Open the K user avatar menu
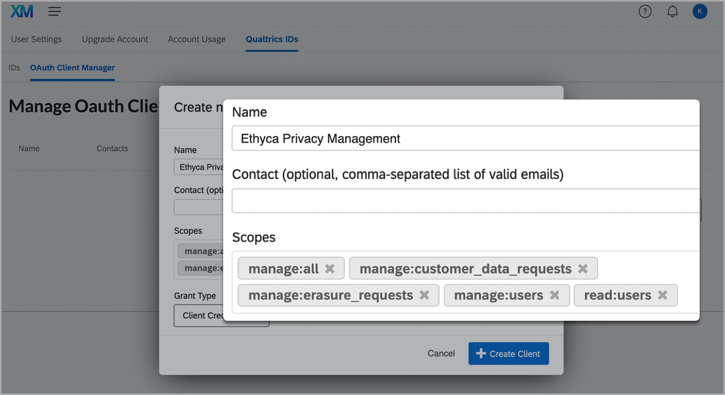 [700, 12]
